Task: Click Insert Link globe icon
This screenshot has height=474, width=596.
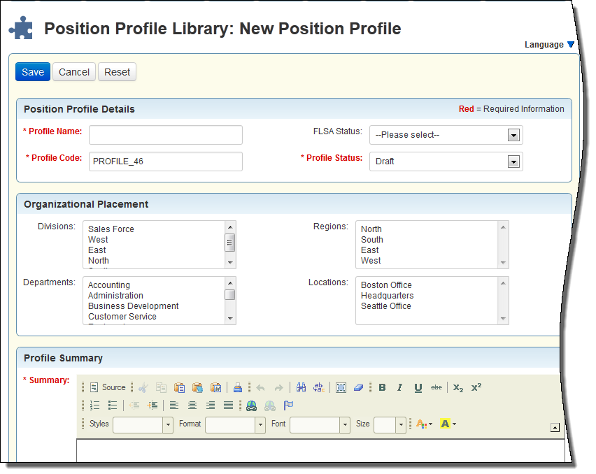Action: coord(251,405)
